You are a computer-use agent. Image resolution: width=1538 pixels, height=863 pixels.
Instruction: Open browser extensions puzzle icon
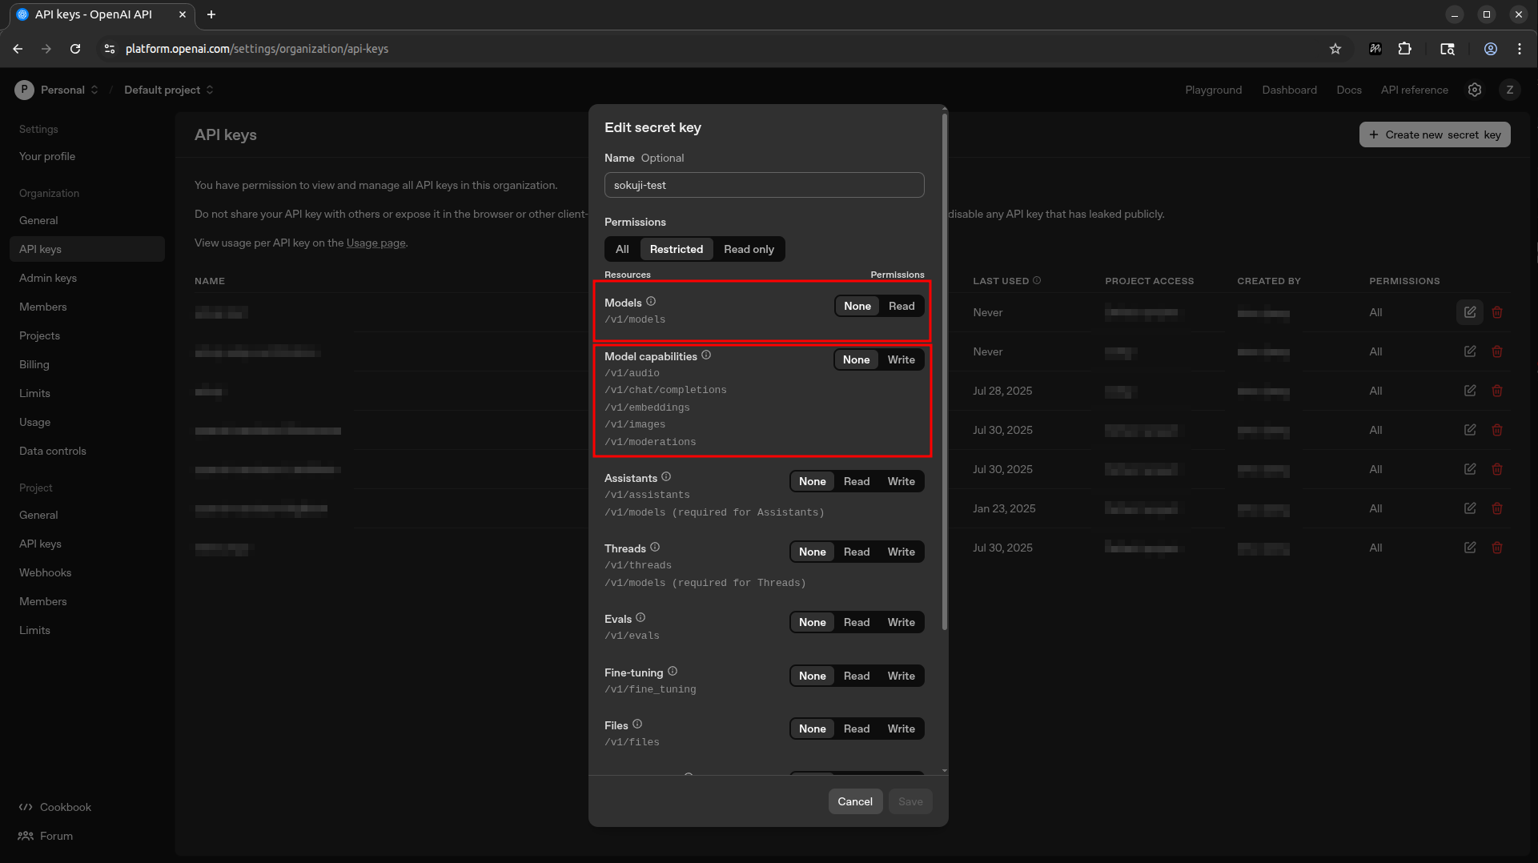[1404, 49]
